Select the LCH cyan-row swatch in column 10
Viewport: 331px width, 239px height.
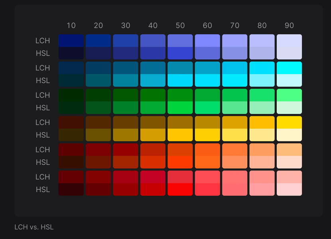(71, 68)
